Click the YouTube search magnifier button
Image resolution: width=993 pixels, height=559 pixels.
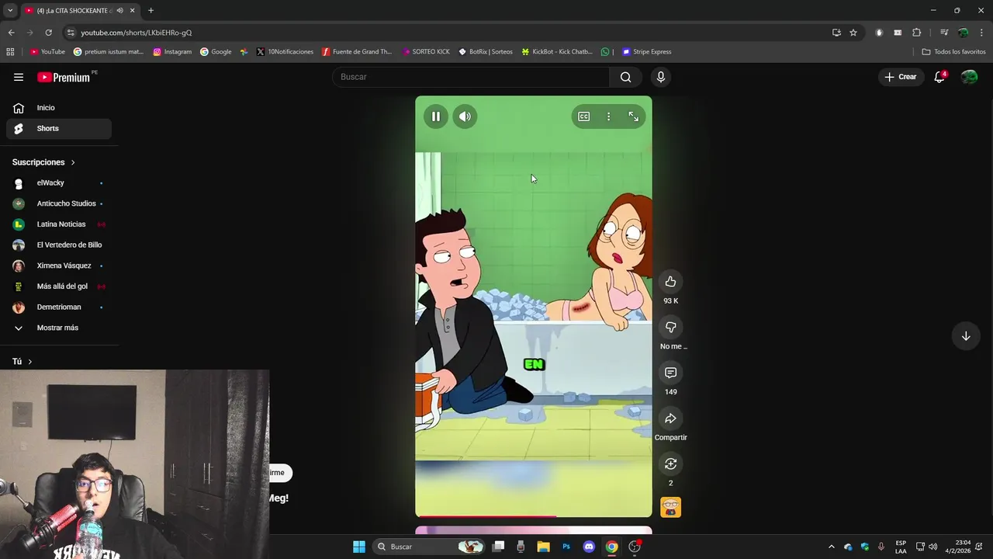pyautogui.click(x=625, y=77)
